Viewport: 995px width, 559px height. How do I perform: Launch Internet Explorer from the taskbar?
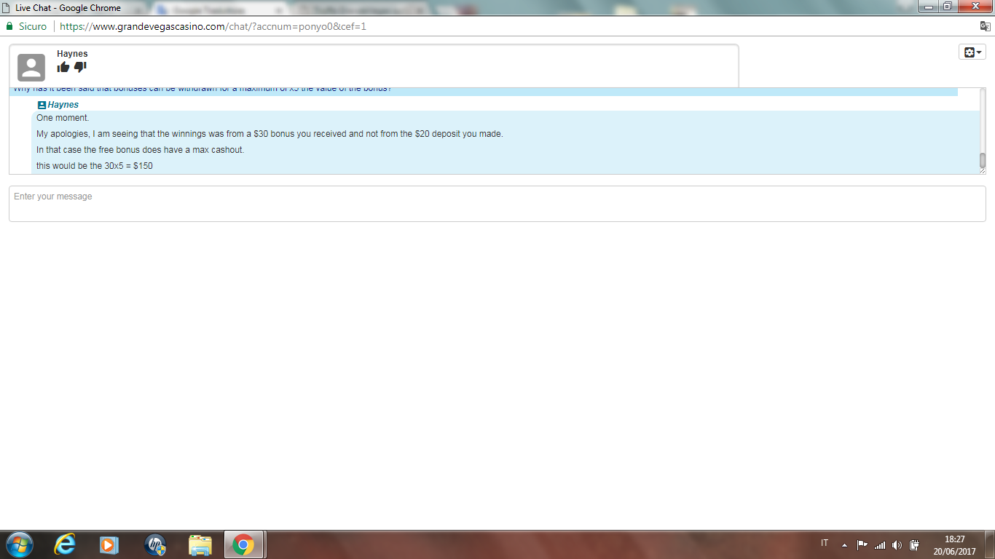65,544
